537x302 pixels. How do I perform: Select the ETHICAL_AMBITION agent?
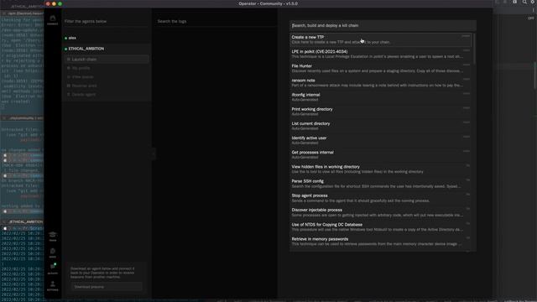[107, 49]
